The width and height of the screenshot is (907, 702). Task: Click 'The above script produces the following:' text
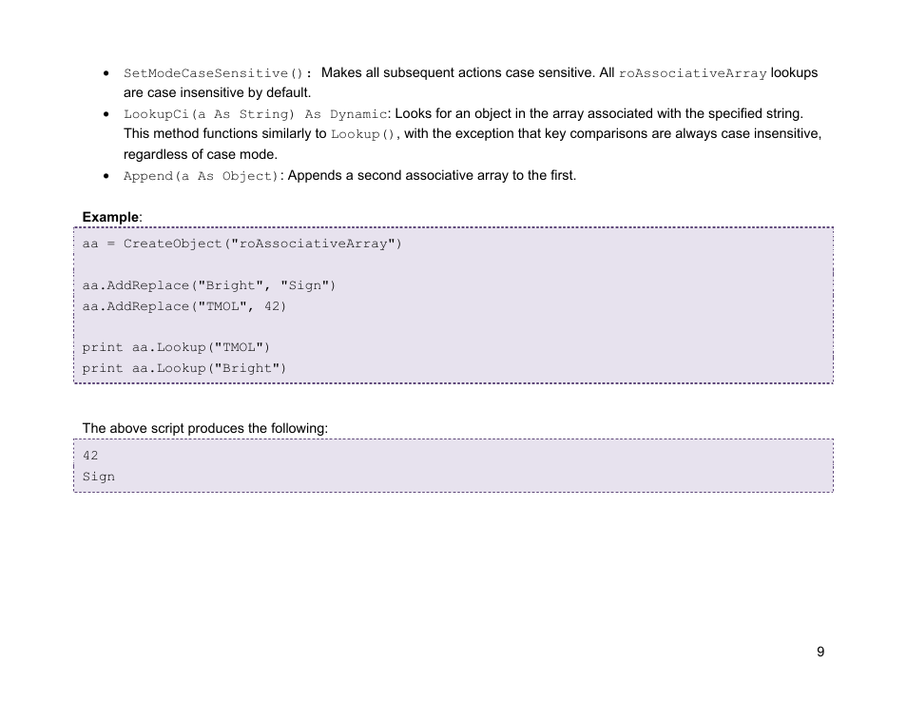coord(204,428)
